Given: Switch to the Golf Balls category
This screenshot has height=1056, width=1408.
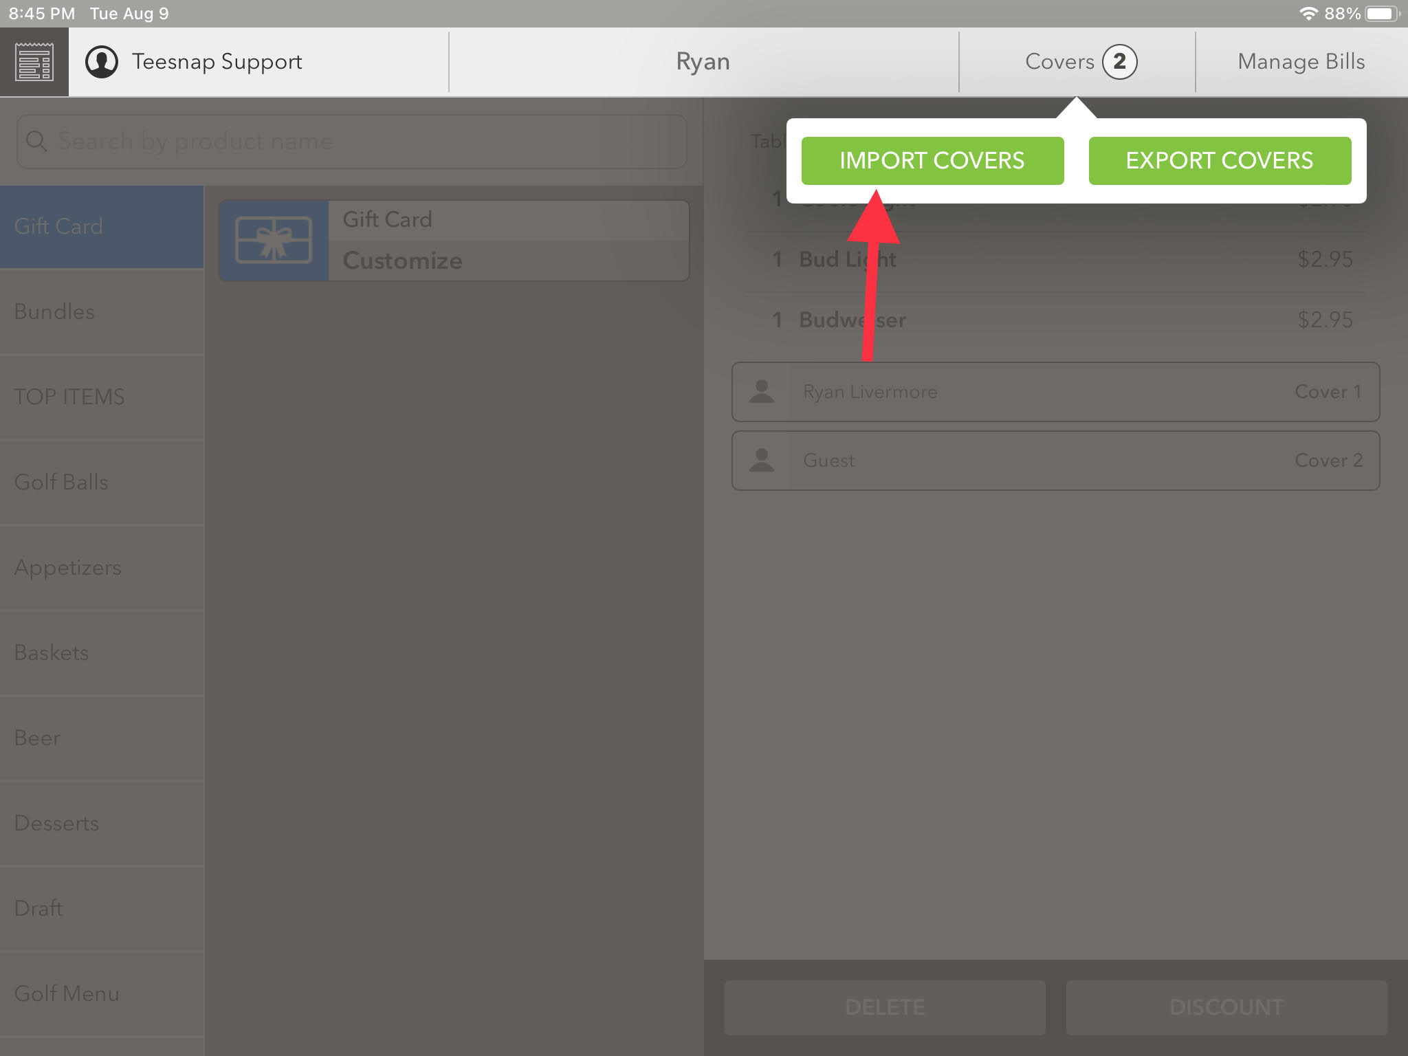Looking at the screenshot, I should 102,483.
